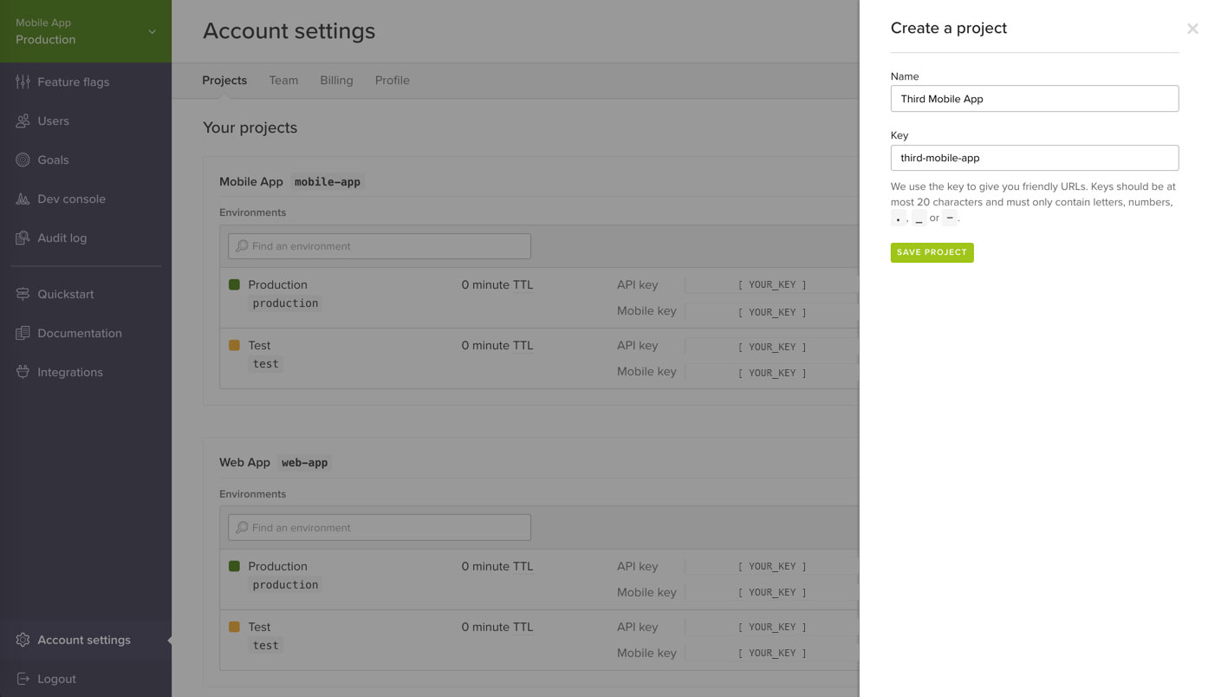Click the Find an environment search box
This screenshot has width=1208, height=697.
[x=379, y=245]
